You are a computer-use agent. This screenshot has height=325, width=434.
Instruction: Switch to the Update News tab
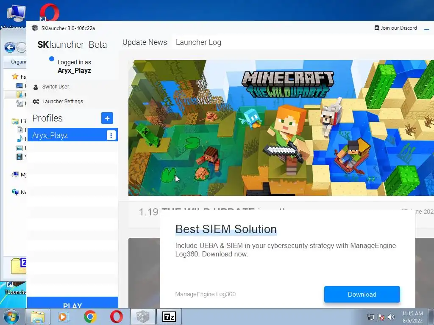pos(145,42)
